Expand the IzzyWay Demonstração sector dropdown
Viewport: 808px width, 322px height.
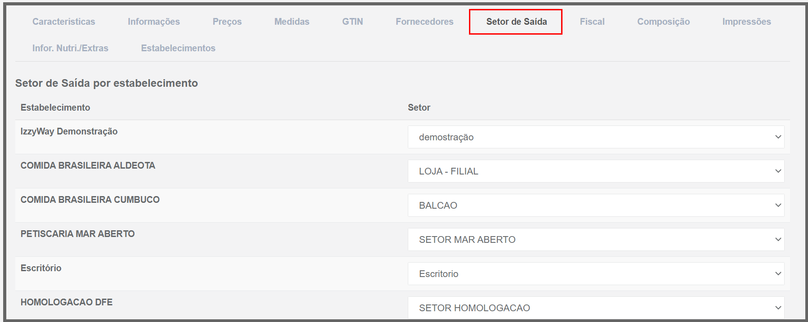pyautogui.click(x=596, y=137)
